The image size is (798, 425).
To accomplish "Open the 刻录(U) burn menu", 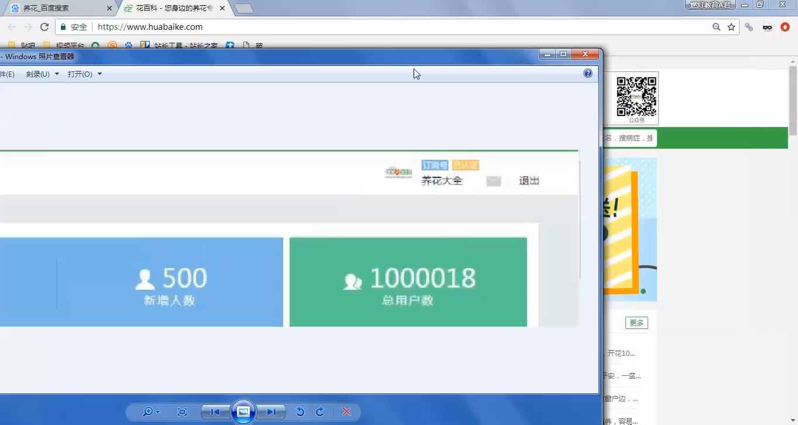I will pyautogui.click(x=38, y=74).
